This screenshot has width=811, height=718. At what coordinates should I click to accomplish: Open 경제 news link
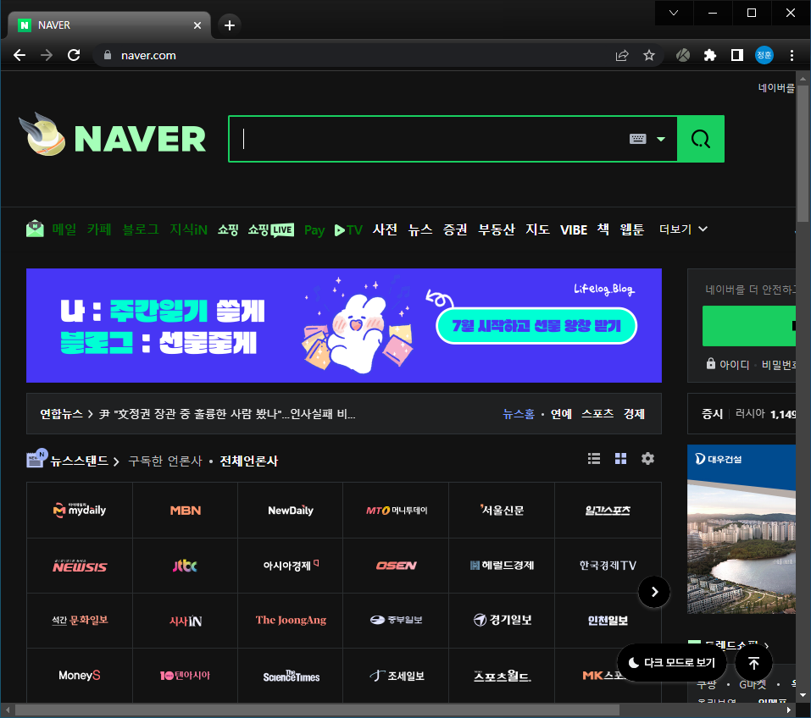pyautogui.click(x=634, y=413)
